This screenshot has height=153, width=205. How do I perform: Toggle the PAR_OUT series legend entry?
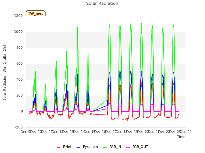[137, 147]
